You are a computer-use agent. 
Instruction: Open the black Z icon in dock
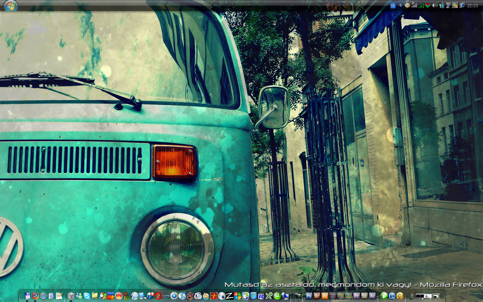click(229, 296)
